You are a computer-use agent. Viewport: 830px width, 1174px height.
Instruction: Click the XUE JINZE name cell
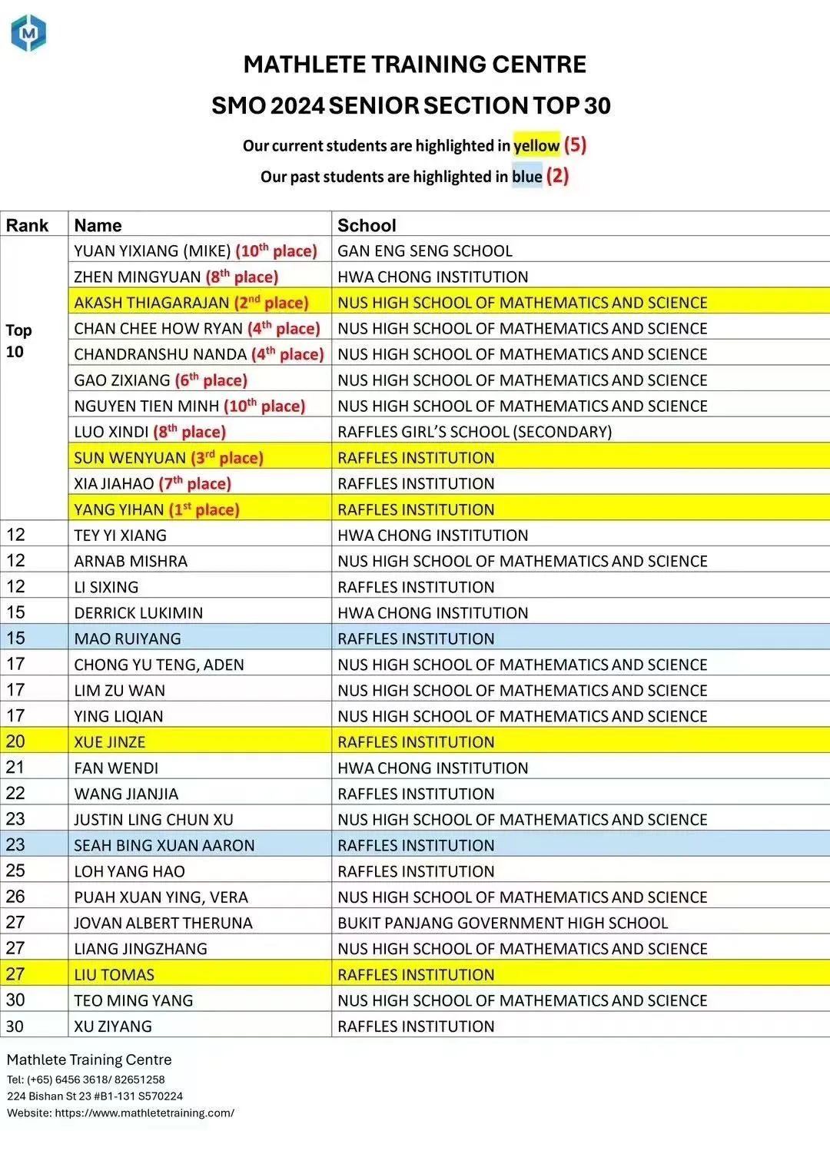200,741
